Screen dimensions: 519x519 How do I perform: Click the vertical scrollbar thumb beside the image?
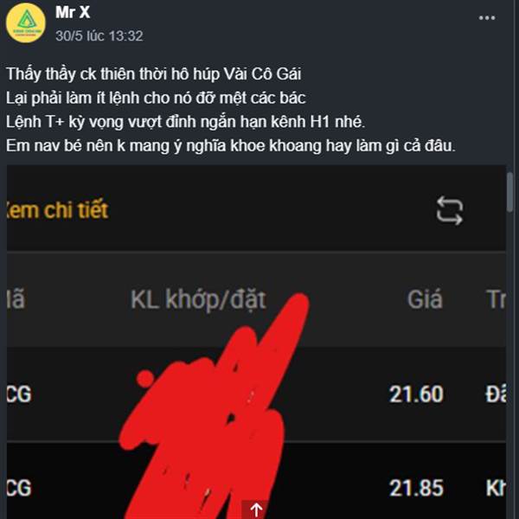tap(510, 192)
